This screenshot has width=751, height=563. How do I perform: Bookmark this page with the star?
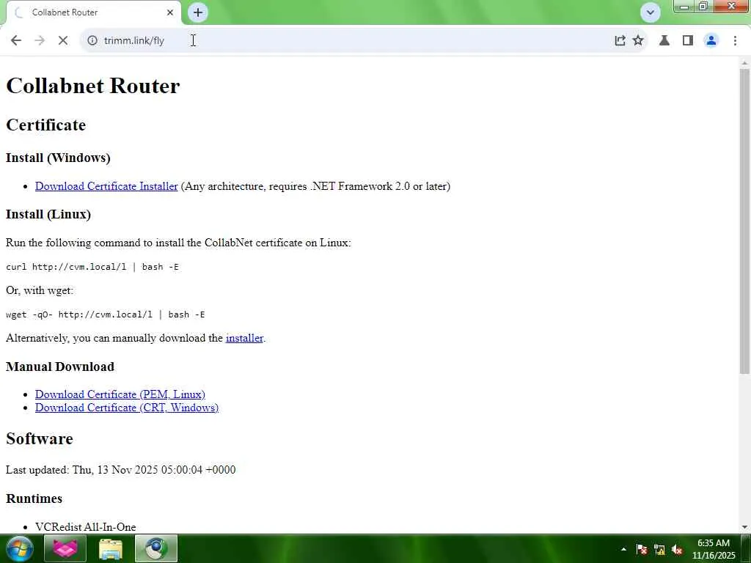[638, 40]
